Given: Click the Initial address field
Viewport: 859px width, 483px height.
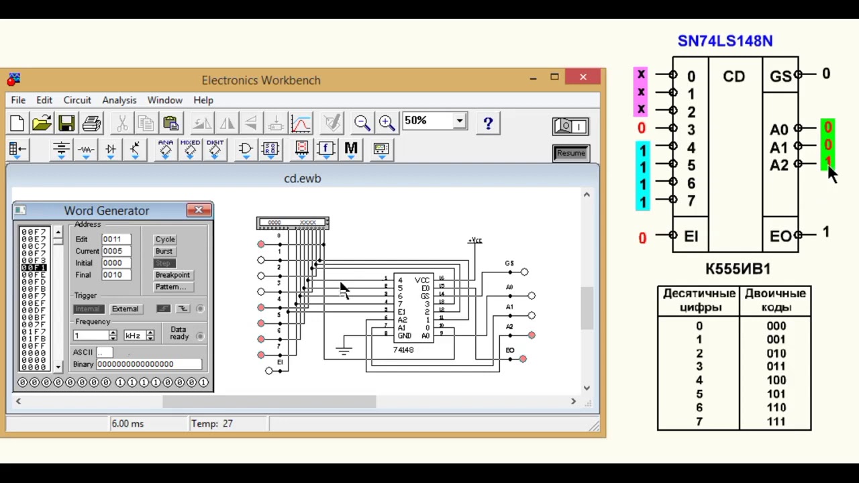Looking at the screenshot, I should 116,263.
